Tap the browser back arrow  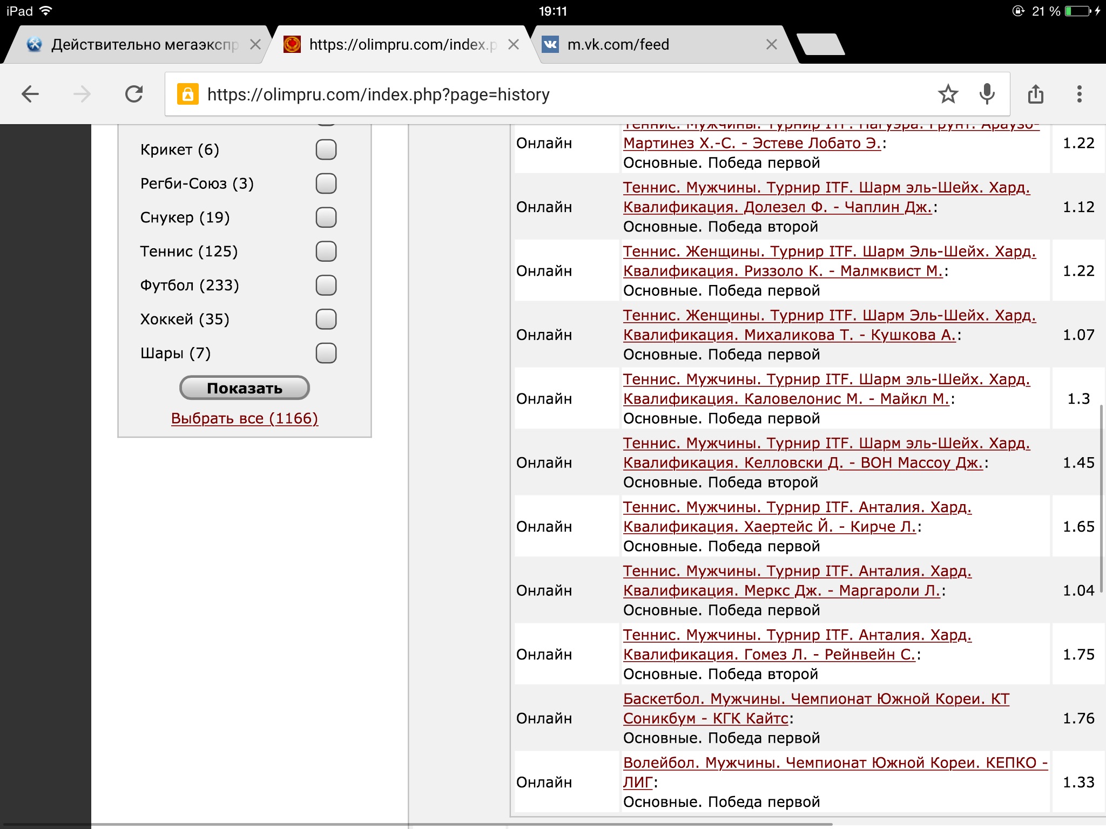30,94
